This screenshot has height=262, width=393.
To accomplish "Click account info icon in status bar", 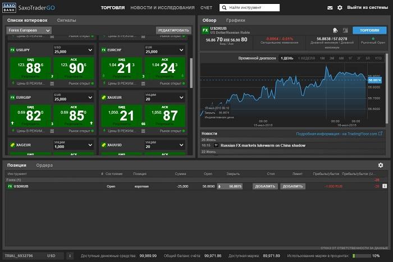I will pyautogui.click(x=70, y=256).
